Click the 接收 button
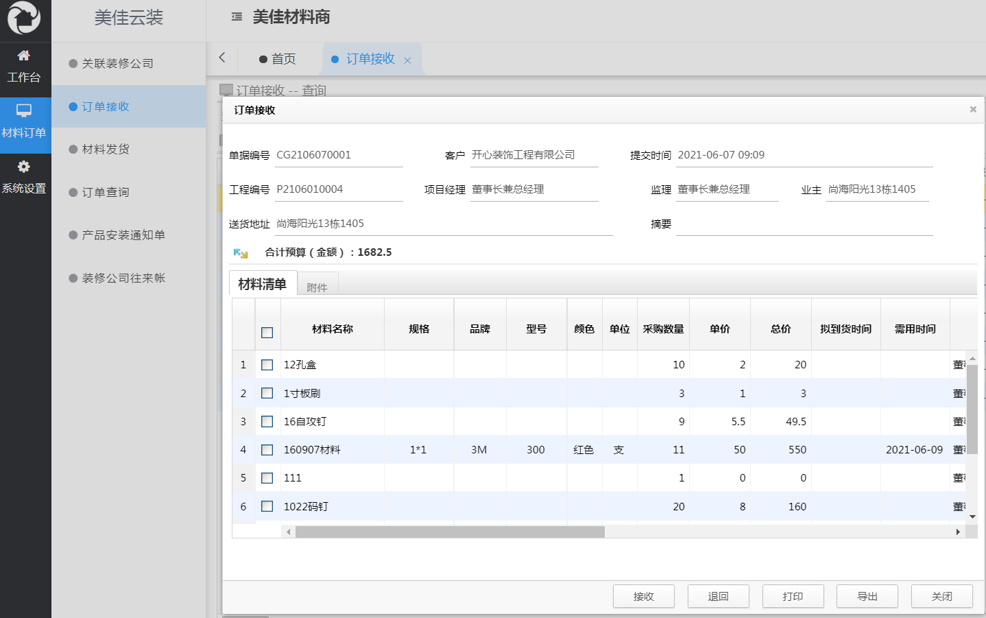The width and height of the screenshot is (986, 618). 643,595
